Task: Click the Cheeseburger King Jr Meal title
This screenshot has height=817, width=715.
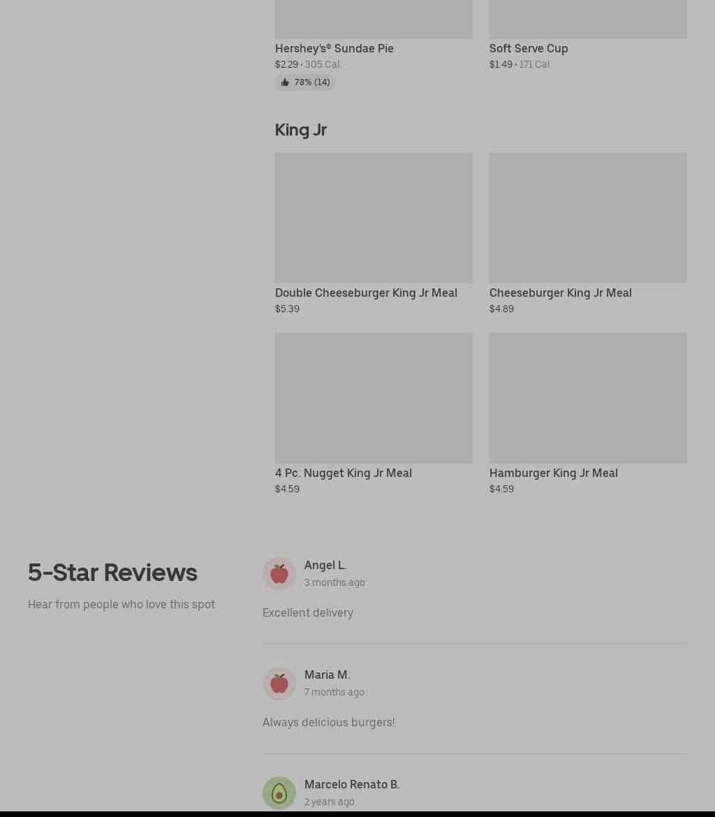Action: click(560, 293)
